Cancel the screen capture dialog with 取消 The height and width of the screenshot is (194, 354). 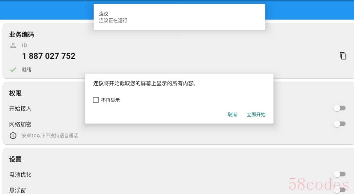pyautogui.click(x=232, y=115)
